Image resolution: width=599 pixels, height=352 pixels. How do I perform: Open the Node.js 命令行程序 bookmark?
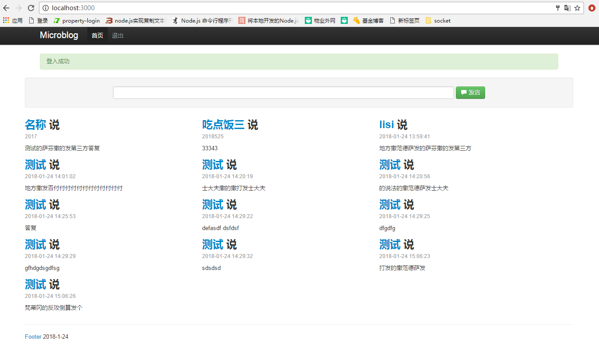202,20
